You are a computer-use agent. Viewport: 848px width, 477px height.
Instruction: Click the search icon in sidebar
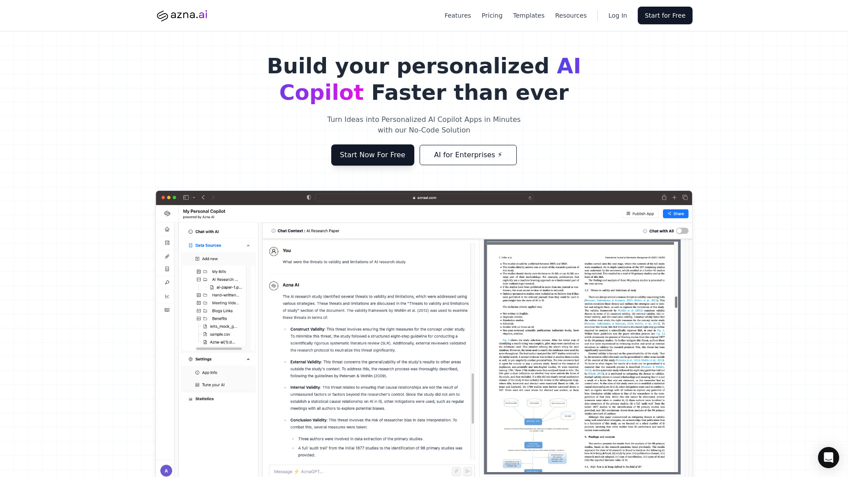[167, 283]
